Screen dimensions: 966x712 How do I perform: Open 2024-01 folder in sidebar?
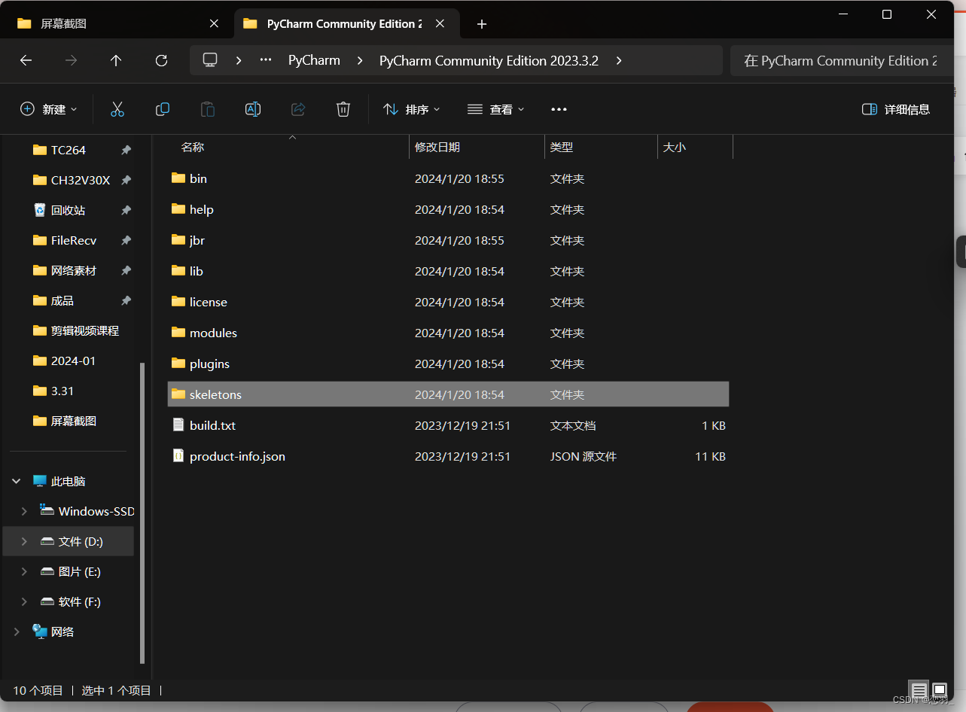64,361
